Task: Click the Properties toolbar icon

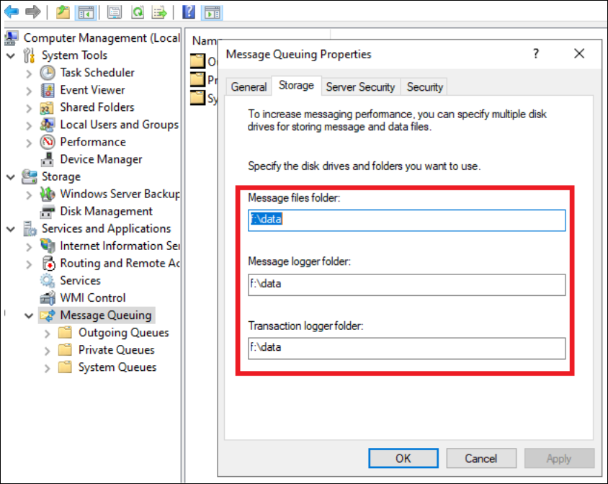Action: [x=115, y=12]
